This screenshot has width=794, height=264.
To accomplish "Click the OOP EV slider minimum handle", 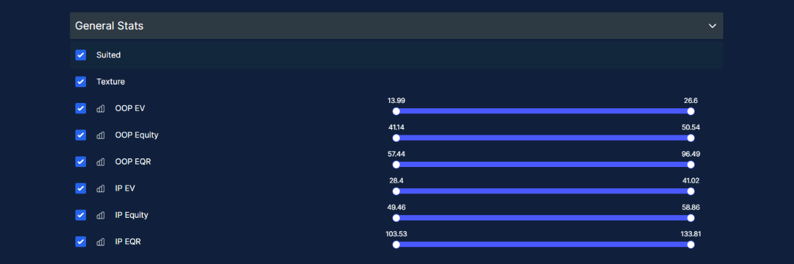I will [x=396, y=112].
